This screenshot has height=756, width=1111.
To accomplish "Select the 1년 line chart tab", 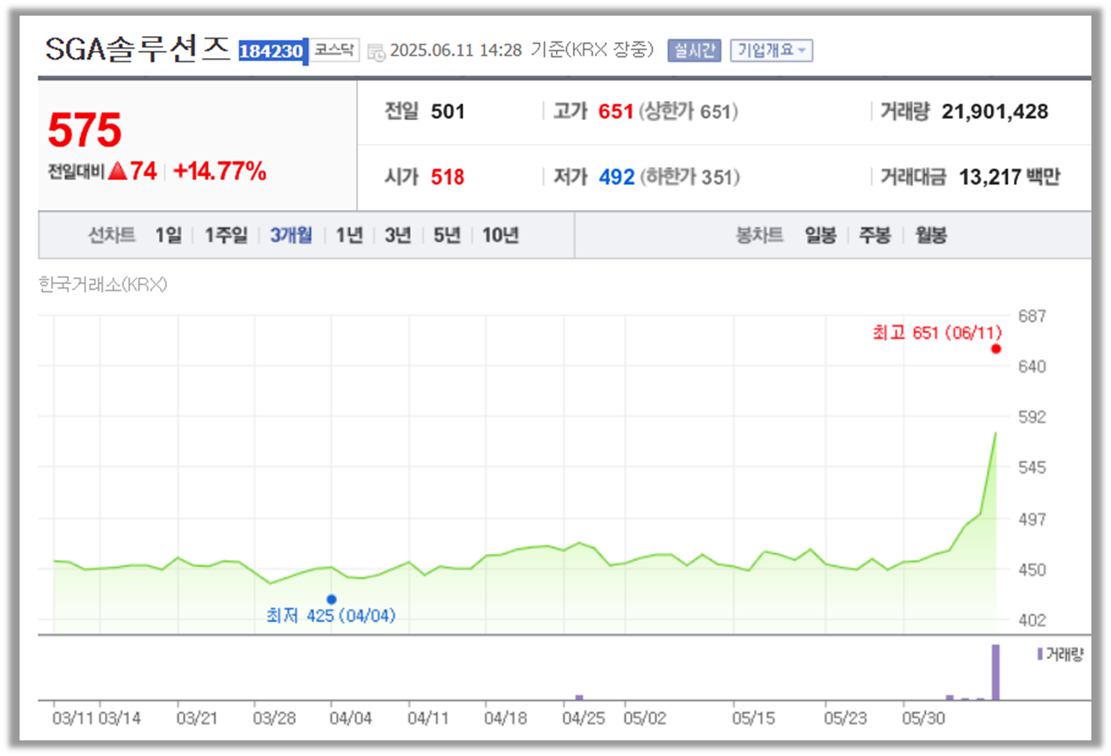I will (x=349, y=235).
